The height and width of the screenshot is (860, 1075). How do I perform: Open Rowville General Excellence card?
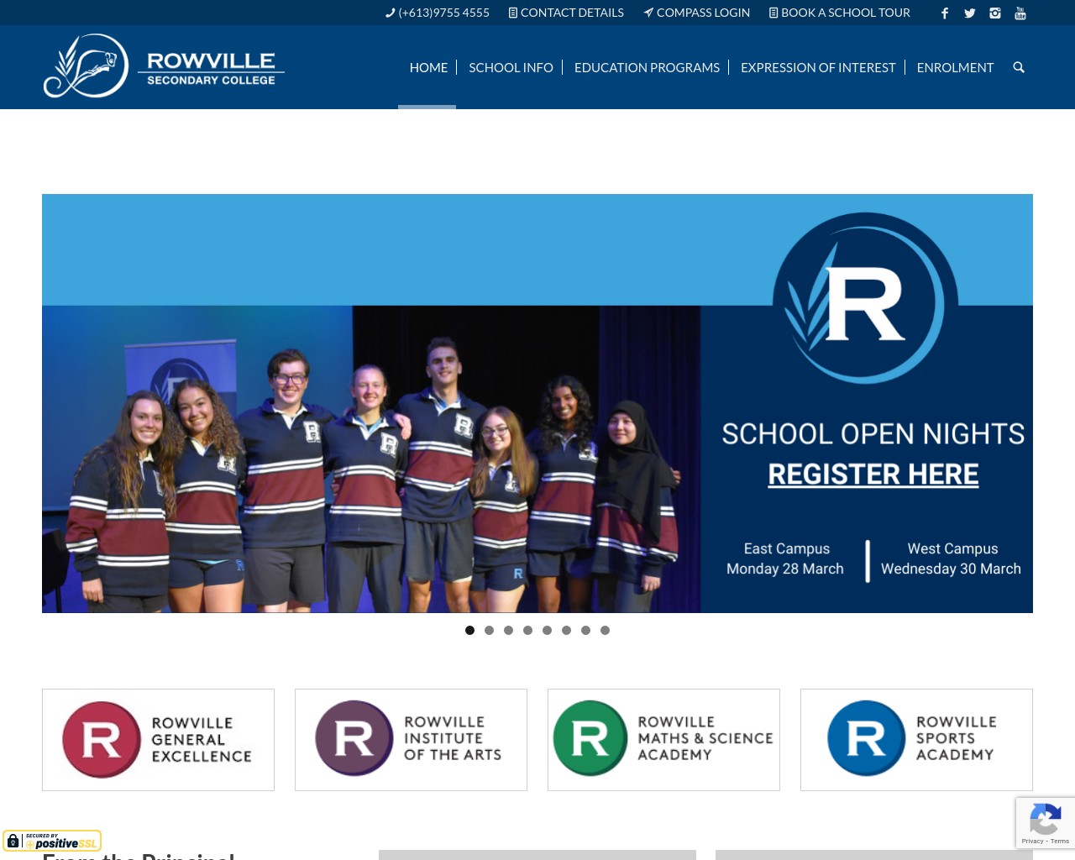point(158,740)
